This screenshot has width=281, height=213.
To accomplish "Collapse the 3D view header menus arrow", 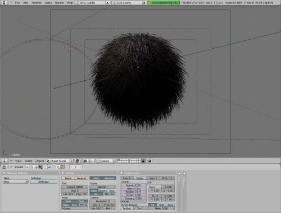I will tap(11, 161).
